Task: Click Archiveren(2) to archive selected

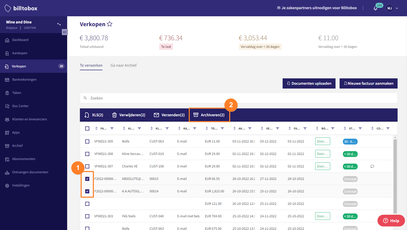Action: [x=209, y=115]
